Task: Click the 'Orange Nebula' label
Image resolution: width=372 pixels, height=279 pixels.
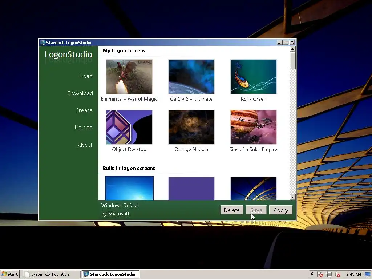Action: (191, 149)
